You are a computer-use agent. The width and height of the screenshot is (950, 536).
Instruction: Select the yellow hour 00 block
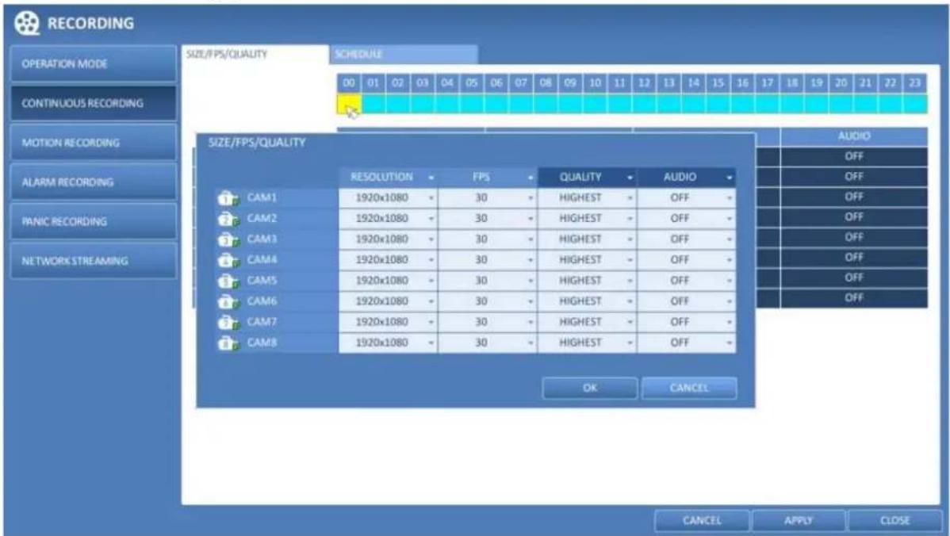(349, 104)
